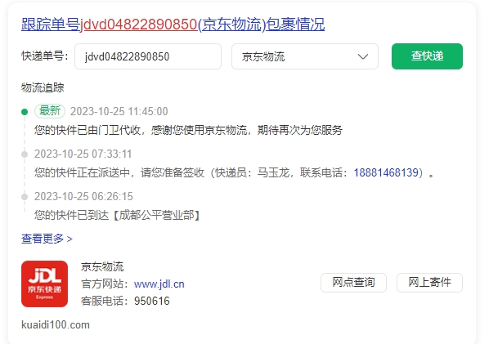Click the green latest-status timeline dot
Viewport: 498px width, 344px height.
[25, 112]
